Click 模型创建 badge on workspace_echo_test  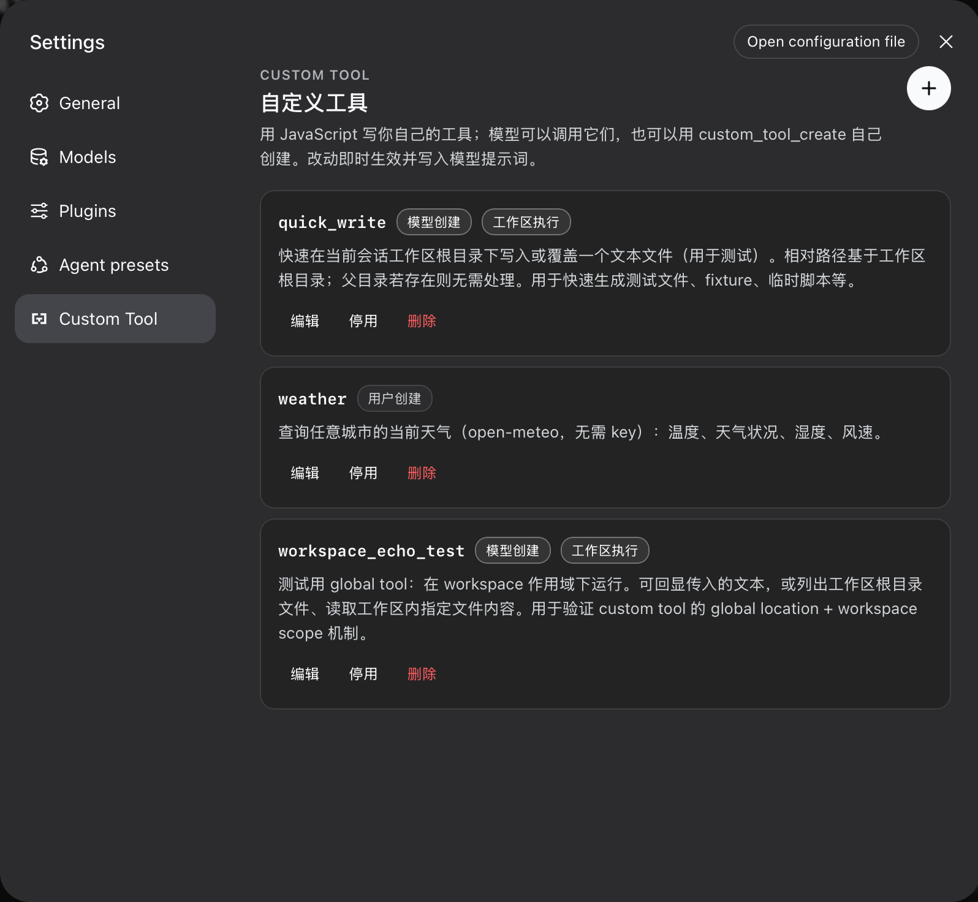[x=513, y=550]
